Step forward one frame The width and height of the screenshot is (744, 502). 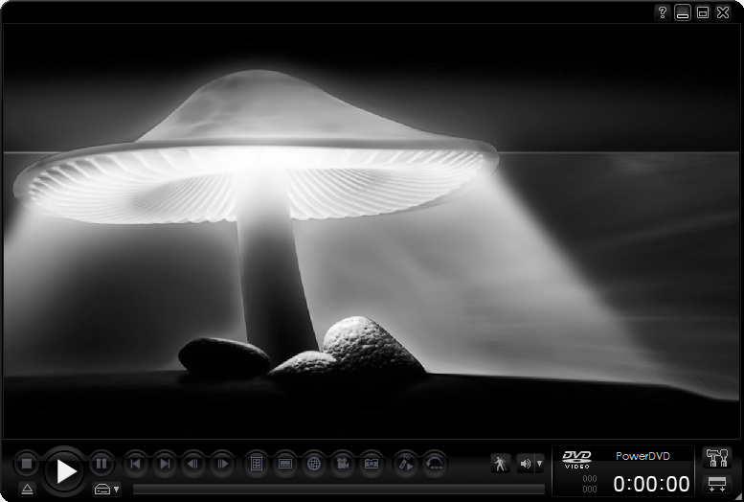tap(222, 464)
